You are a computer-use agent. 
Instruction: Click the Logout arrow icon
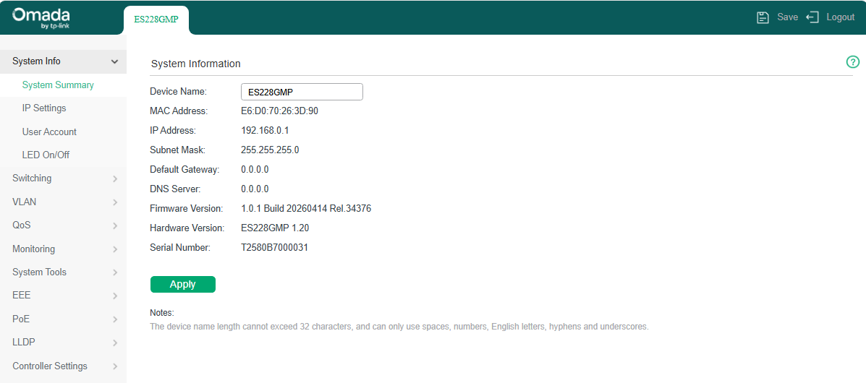812,17
